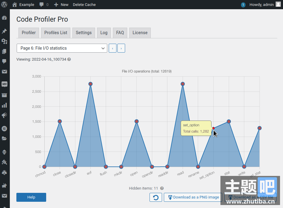The height and width of the screenshot is (208, 283).
Task: Click the highlighted set_option data point
Action: point(214,128)
